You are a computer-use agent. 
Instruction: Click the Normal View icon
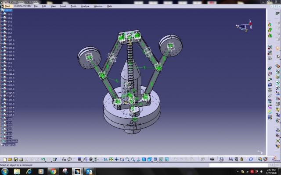[139, 159]
